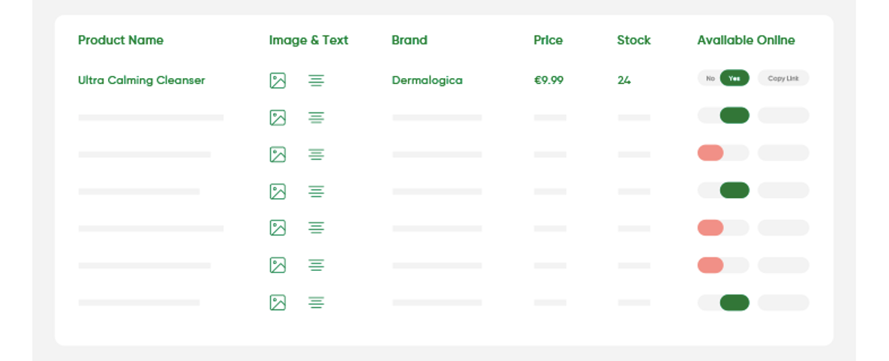Sort by Price column header
The height and width of the screenshot is (361, 889).
[x=548, y=41]
